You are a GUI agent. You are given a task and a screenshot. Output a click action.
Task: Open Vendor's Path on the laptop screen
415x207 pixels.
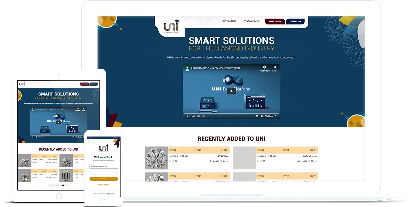click(x=251, y=21)
